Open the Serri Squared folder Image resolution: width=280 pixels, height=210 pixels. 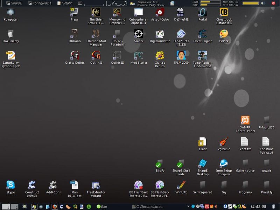click(203, 187)
